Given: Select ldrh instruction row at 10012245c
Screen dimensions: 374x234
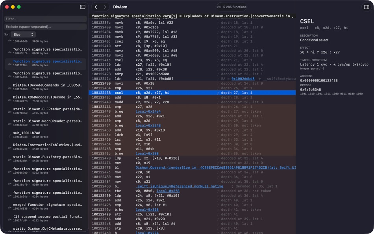Looking at the screenshot, I should [x=192, y=135].
